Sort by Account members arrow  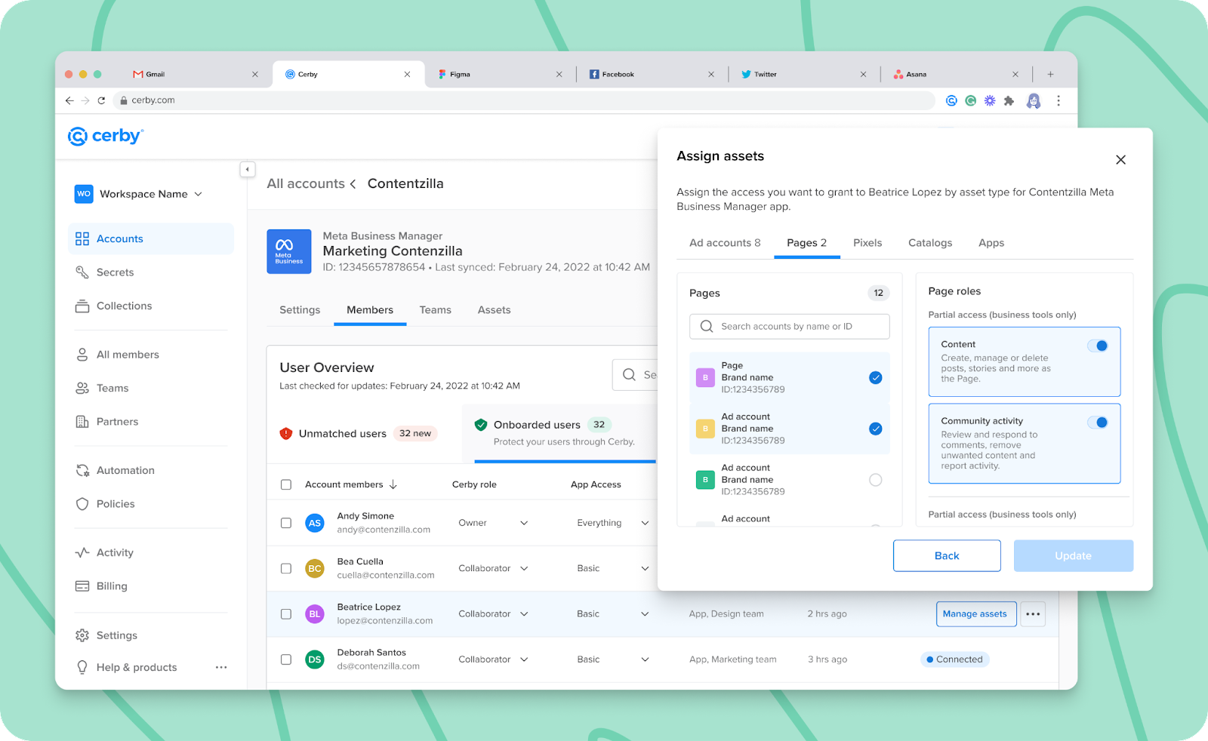point(393,484)
